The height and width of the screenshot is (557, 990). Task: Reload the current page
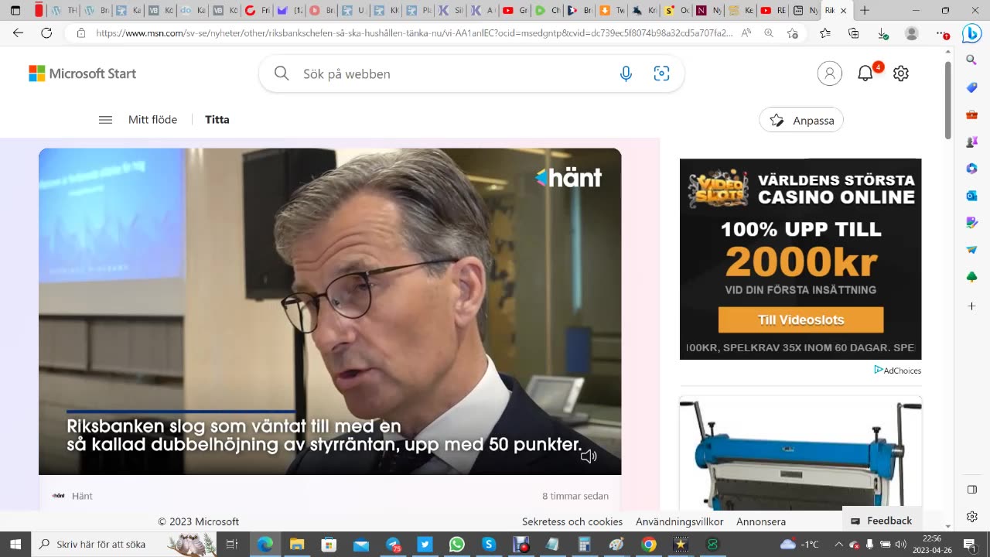click(46, 33)
